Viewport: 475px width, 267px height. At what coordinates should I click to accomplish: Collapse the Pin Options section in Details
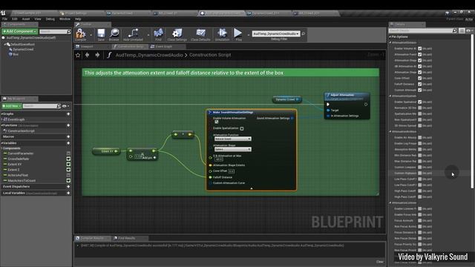point(390,36)
